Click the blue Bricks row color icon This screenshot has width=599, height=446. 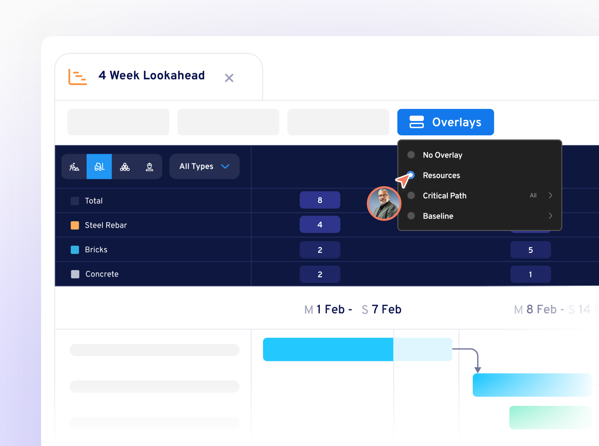coord(75,250)
